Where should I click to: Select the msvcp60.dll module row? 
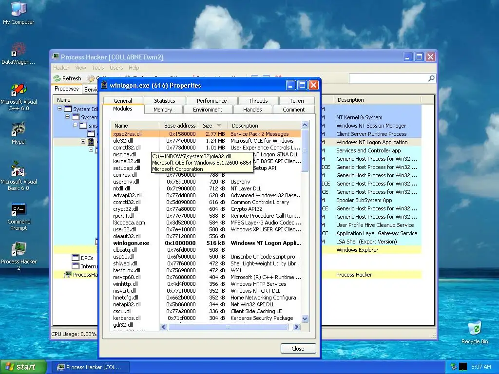pos(206,277)
